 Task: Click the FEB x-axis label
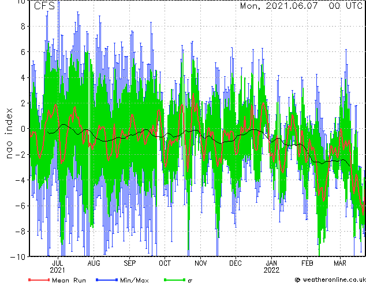pyautogui.click(x=307, y=263)
